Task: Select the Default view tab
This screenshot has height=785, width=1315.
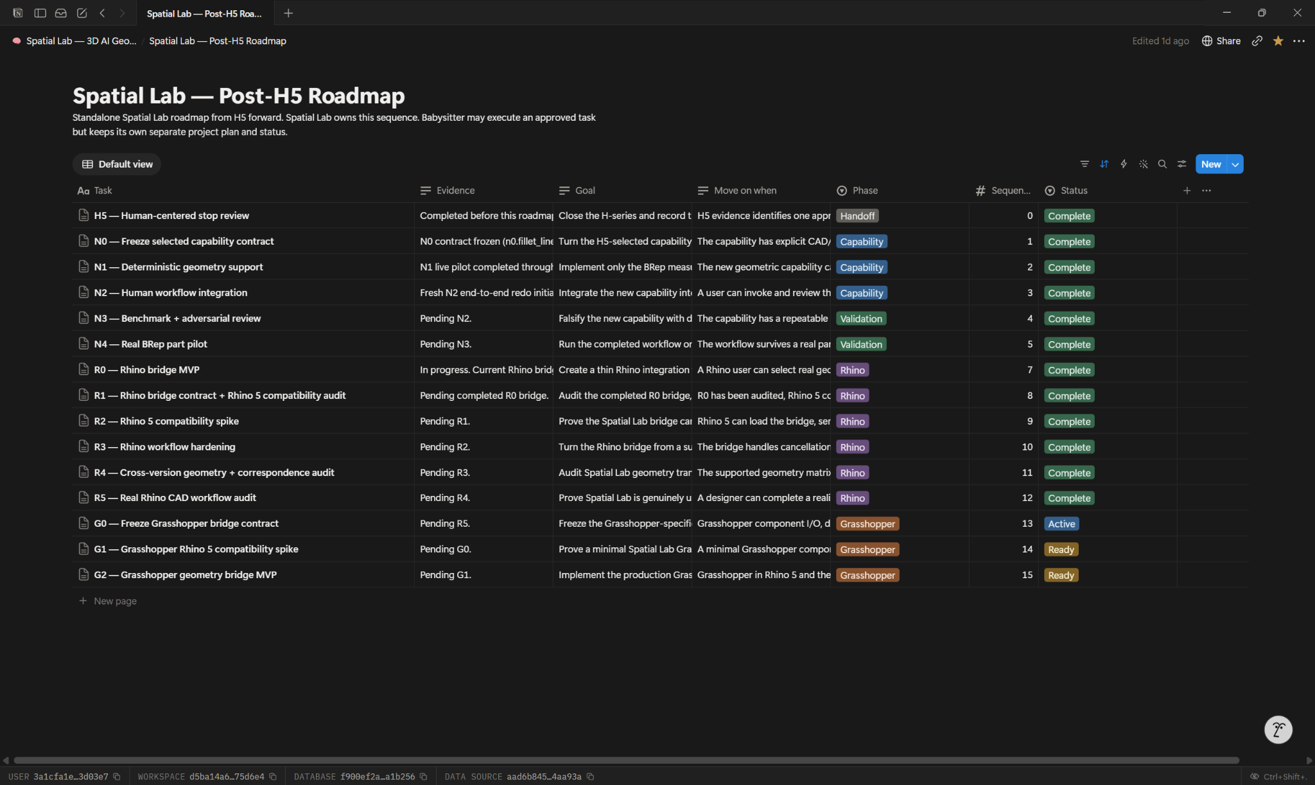Action: point(117,164)
